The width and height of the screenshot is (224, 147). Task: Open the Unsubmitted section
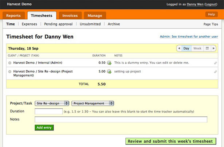(x=90, y=24)
